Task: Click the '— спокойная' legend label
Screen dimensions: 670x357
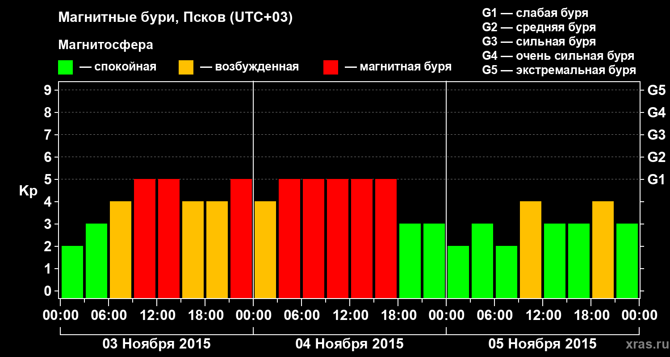Action: [118, 67]
